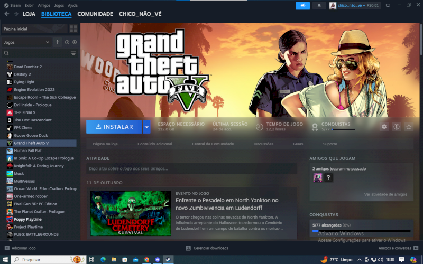Click the activity comment input field
Image resolution: width=423 pixels, height=264 pixels.
pos(191,168)
